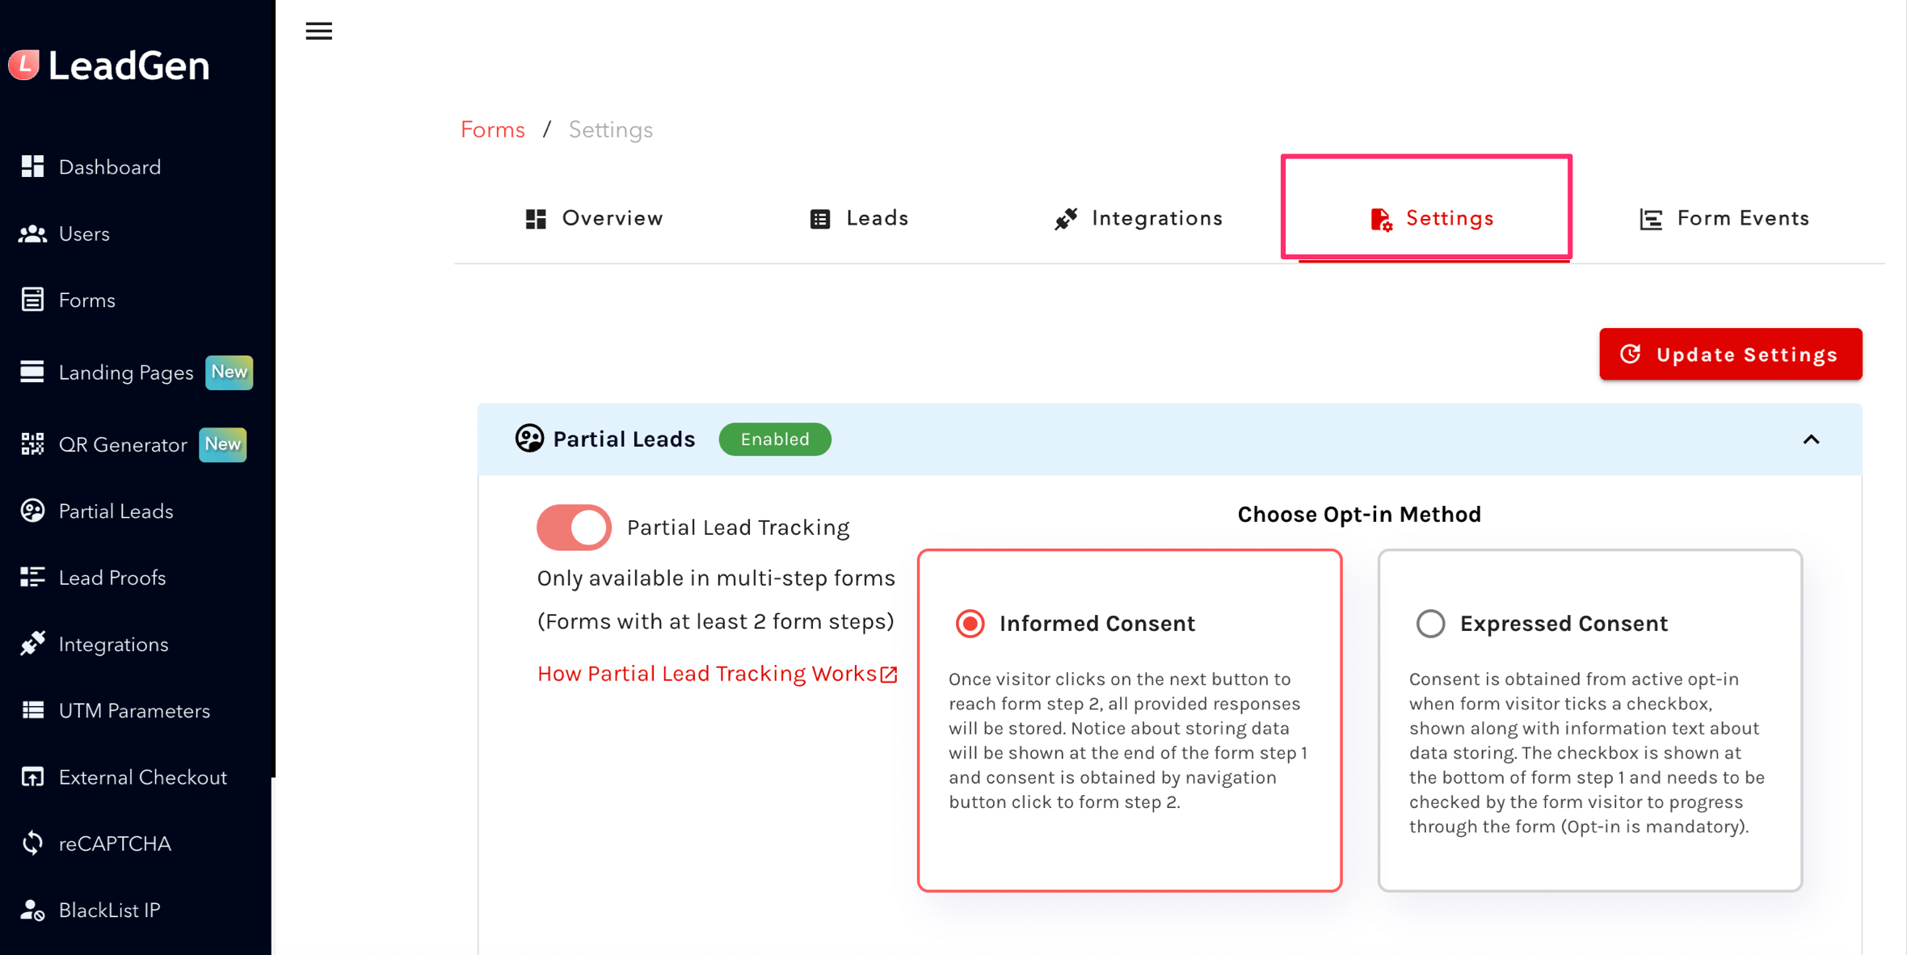
Task: Click the Update Settings button
Action: 1730,354
